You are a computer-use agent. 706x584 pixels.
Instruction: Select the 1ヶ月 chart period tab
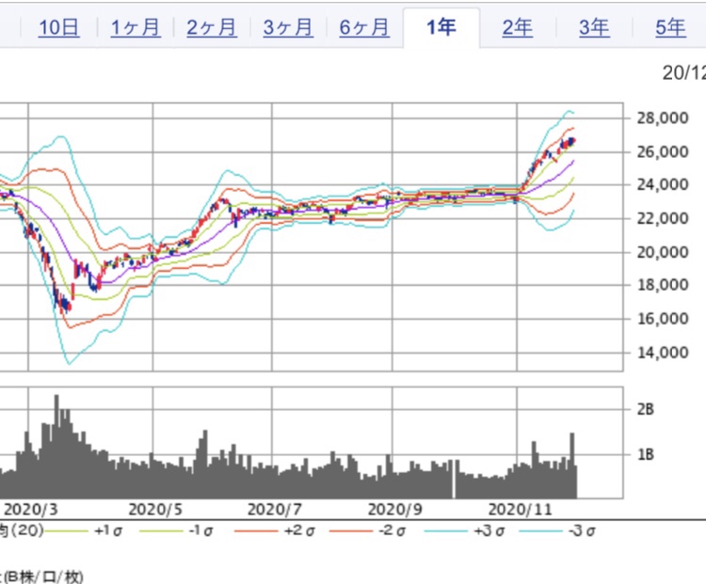pyautogui.click(x=135, y=27)
